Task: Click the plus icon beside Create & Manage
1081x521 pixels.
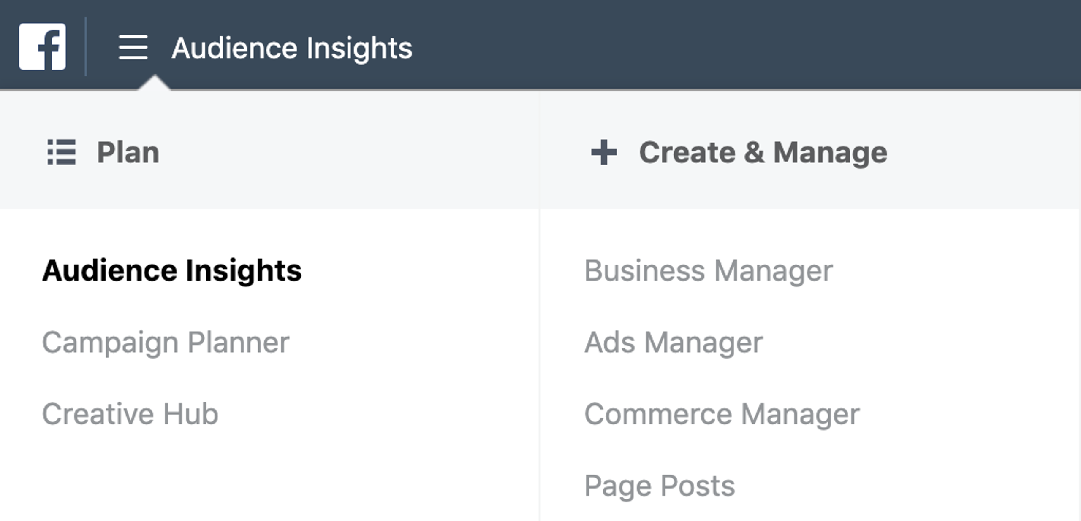Action: click(604, 152)
